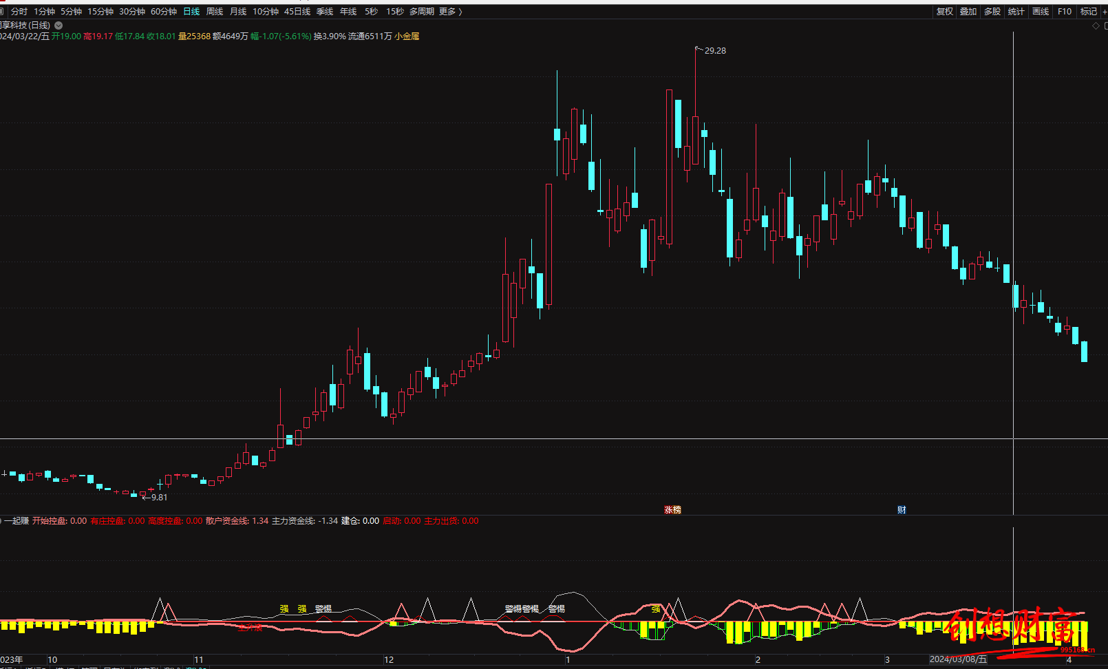Click the 2024/03/08/五 date label on axis

click(x=958, y=659)
